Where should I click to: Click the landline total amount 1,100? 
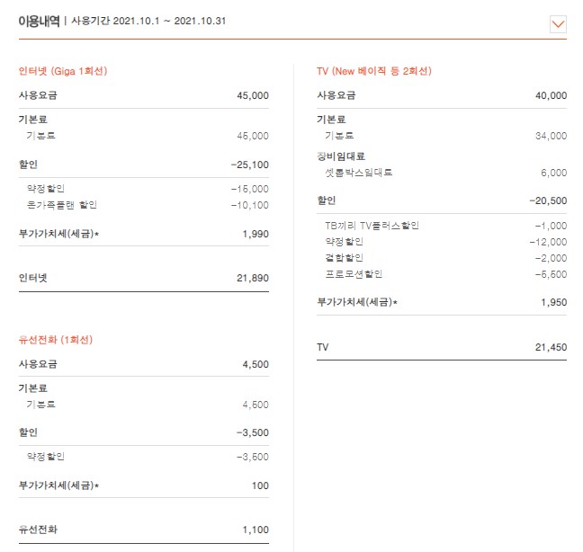[255, 530]
